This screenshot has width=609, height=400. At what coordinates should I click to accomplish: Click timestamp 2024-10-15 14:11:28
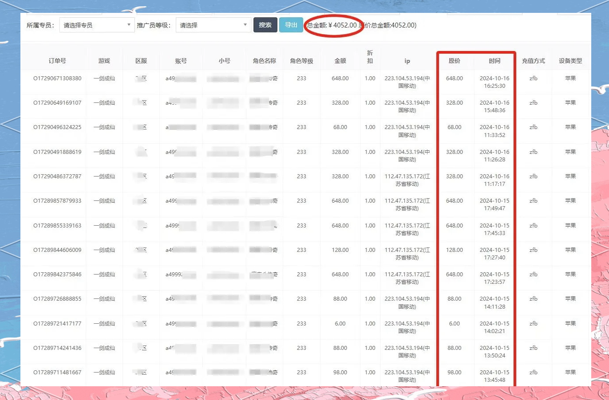tap(494, 302)
